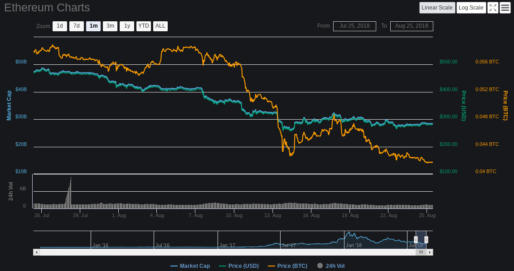Click the $500.00 price axis label
This screenshot has width=514, height=271.
point(448,62)
